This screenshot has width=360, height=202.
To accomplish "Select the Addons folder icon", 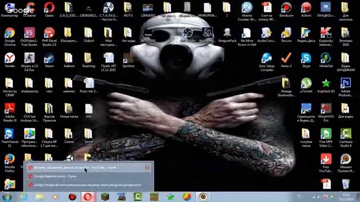I will click(x=69, y=60).
